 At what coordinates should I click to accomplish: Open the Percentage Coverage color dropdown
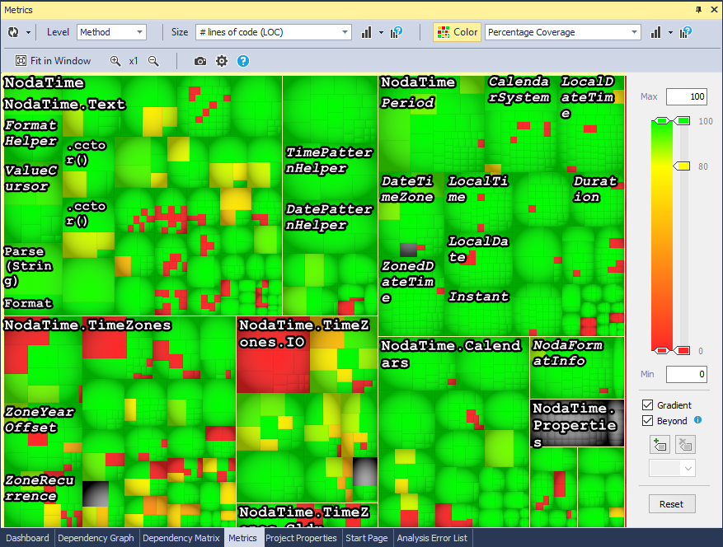[x=562, y=32]
